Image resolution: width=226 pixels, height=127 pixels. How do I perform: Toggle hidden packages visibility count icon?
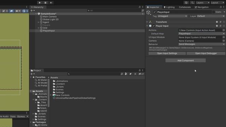pyautogui.click(x=141, y=74)
